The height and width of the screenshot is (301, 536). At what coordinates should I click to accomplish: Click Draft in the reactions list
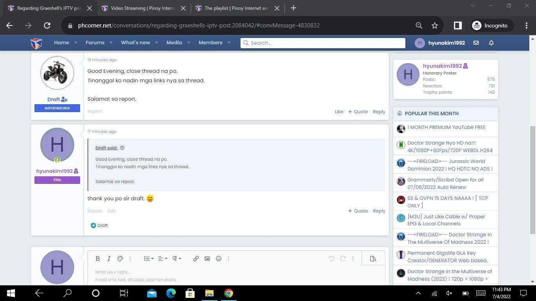click(x=102, y=225)
